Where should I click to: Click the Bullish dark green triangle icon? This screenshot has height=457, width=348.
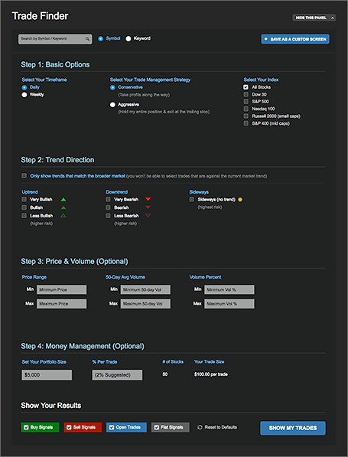63,207
